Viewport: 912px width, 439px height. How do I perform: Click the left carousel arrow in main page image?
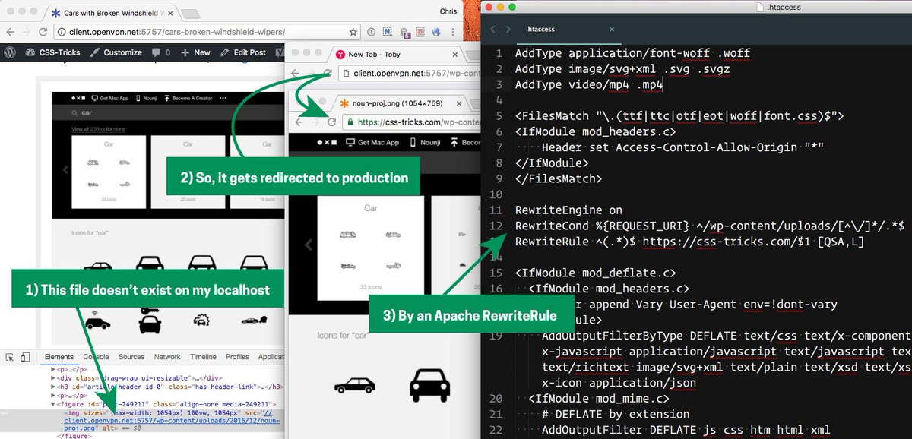coord(64,170)
